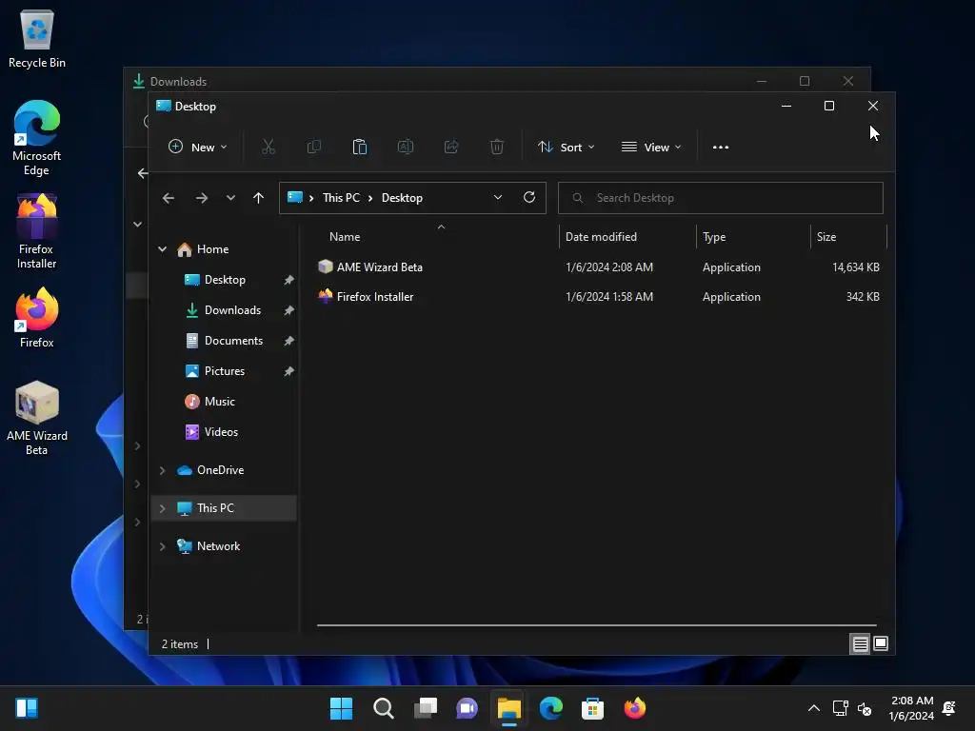This screenshot has height=731, width=975.
Task: Open Microsoft Store on taskbar
Action: click(x=592, y=708)
